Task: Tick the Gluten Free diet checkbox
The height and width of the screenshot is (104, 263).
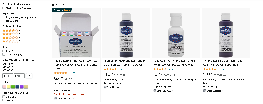Action: point(4,97)
